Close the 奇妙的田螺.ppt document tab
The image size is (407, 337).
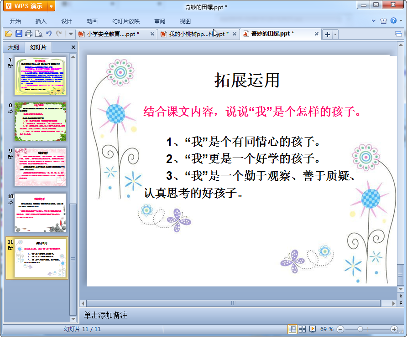(x=316, y=34)
